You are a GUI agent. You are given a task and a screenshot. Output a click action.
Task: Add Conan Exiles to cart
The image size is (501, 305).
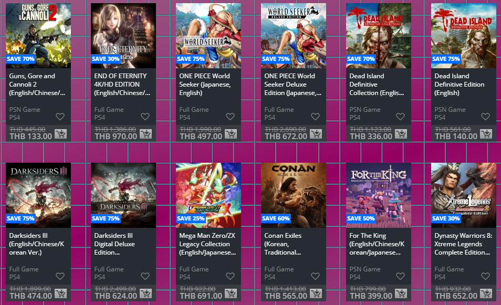click(316, 293)
